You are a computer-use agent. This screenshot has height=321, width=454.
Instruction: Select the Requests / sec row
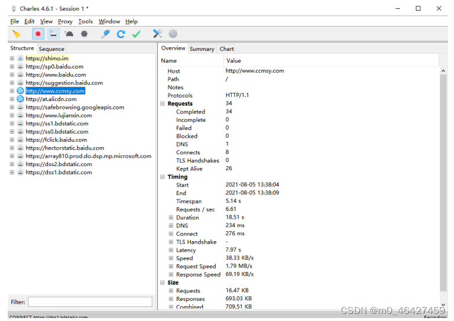point(299,209)
